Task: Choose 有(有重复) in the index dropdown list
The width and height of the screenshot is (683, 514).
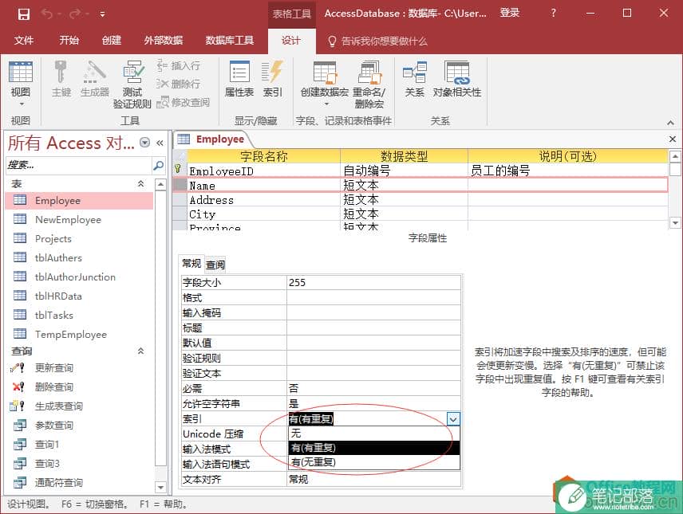Action: tap(373, 448)
